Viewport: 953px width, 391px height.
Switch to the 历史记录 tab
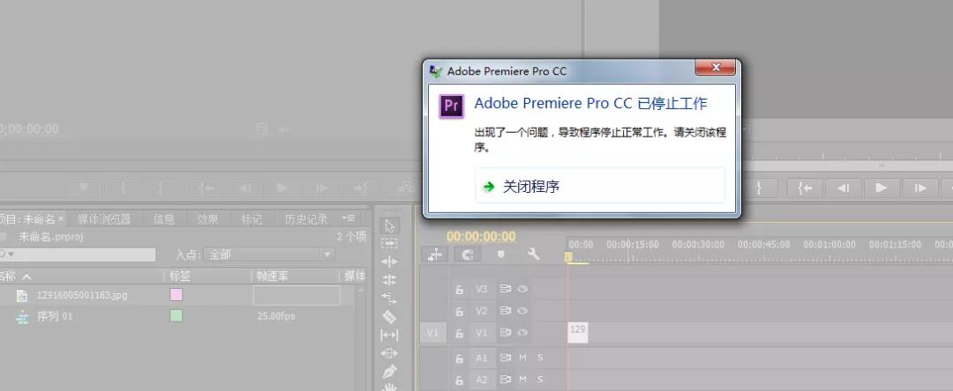(305, 219)
